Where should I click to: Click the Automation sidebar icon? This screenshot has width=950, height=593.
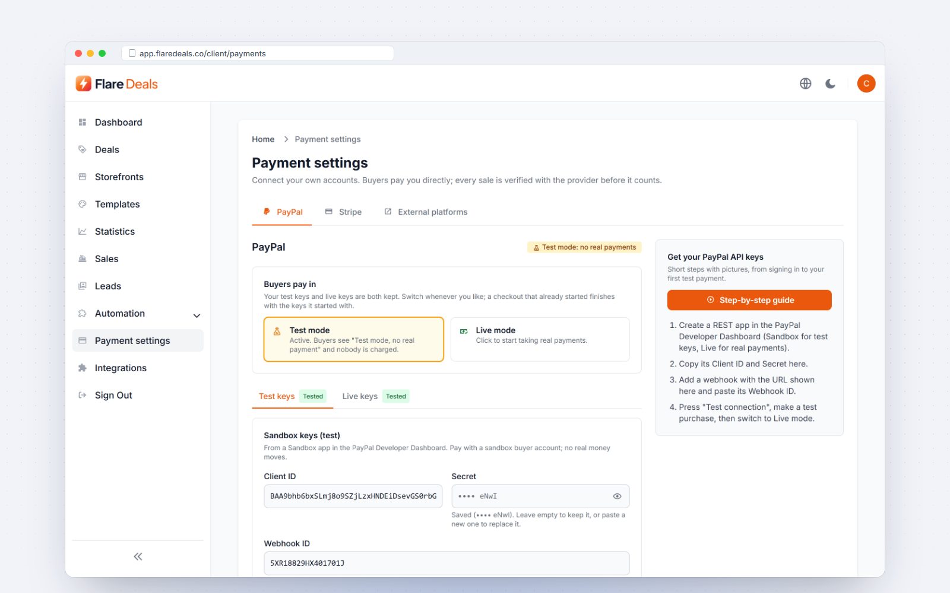pos(83,313)
